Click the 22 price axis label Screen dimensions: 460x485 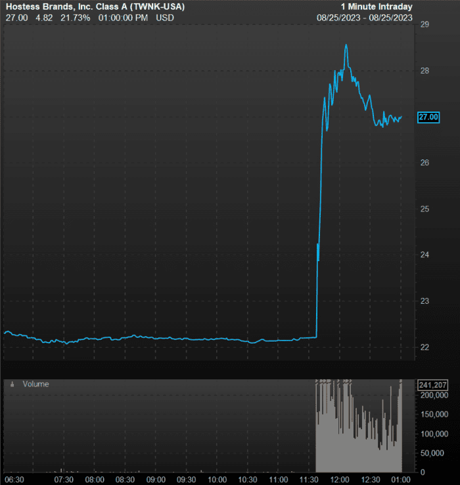425,347
